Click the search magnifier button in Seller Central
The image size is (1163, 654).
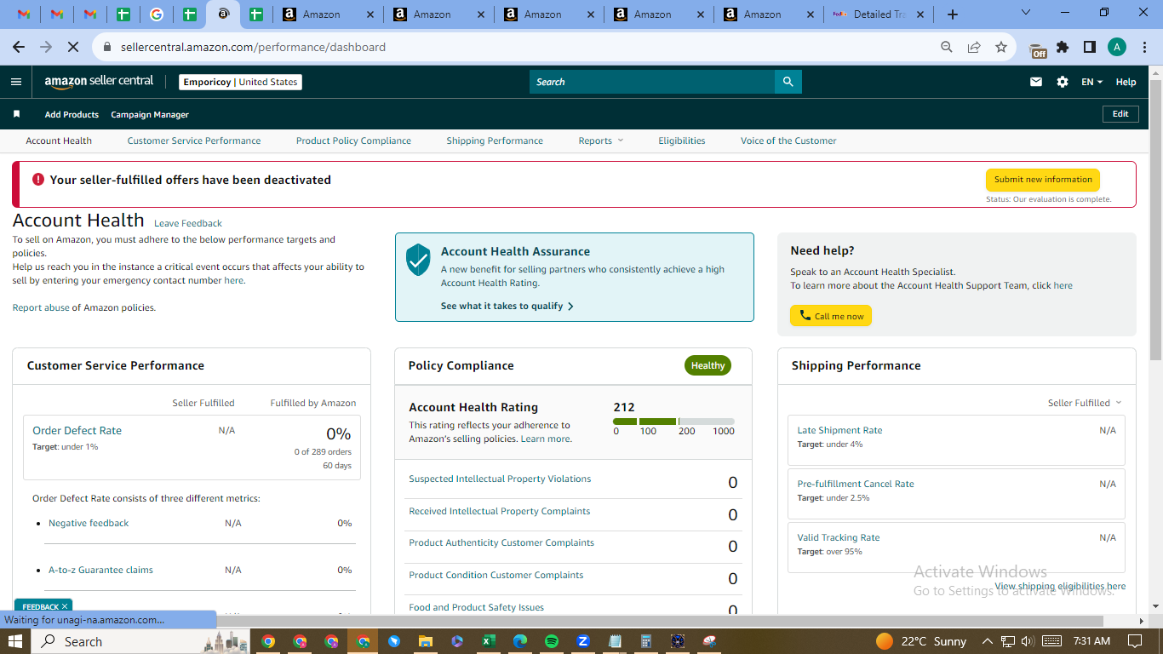point(788,82)
